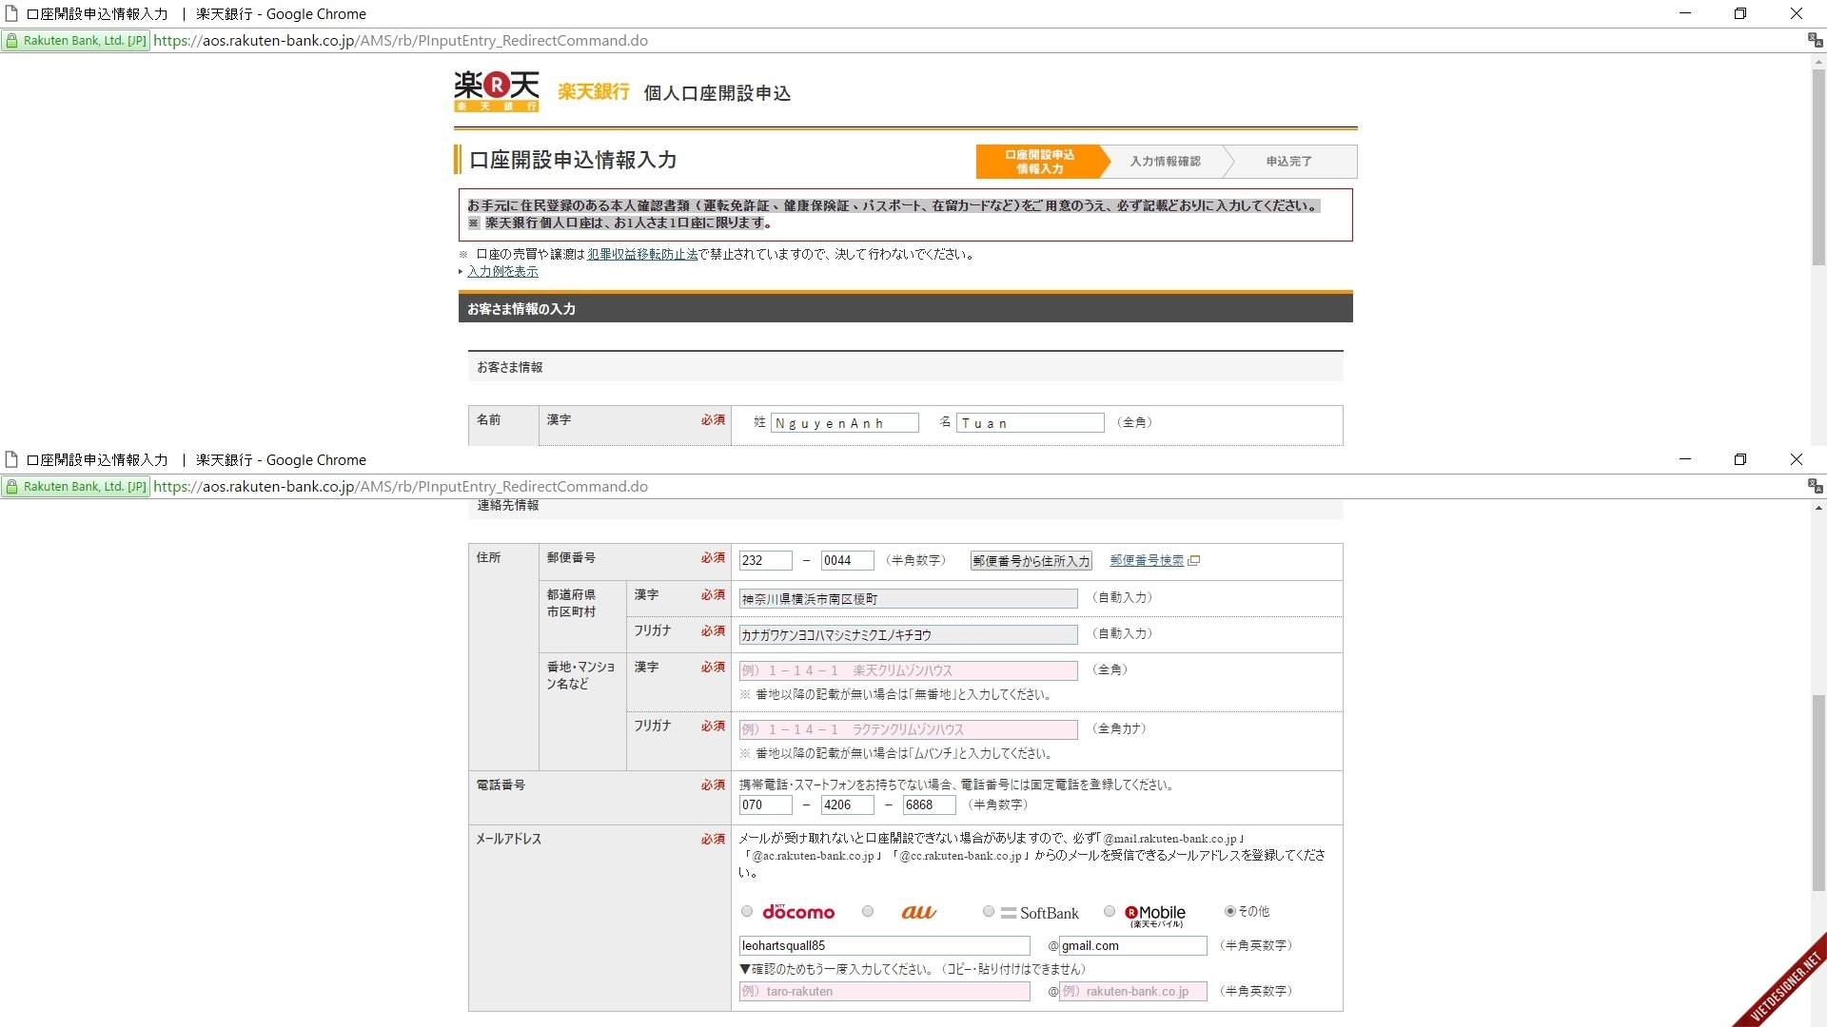
Task: Select the その他 radio button
Action: [x=1230, y=911]
